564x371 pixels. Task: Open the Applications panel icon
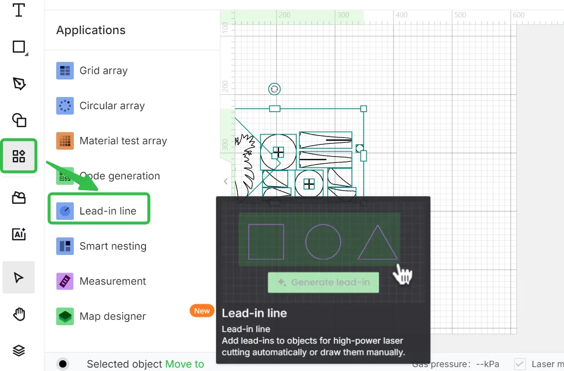click(19, 156)
